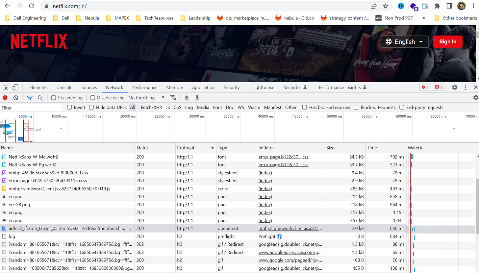Select the All request type filter

pyautogui.click(x=133, y=107)
